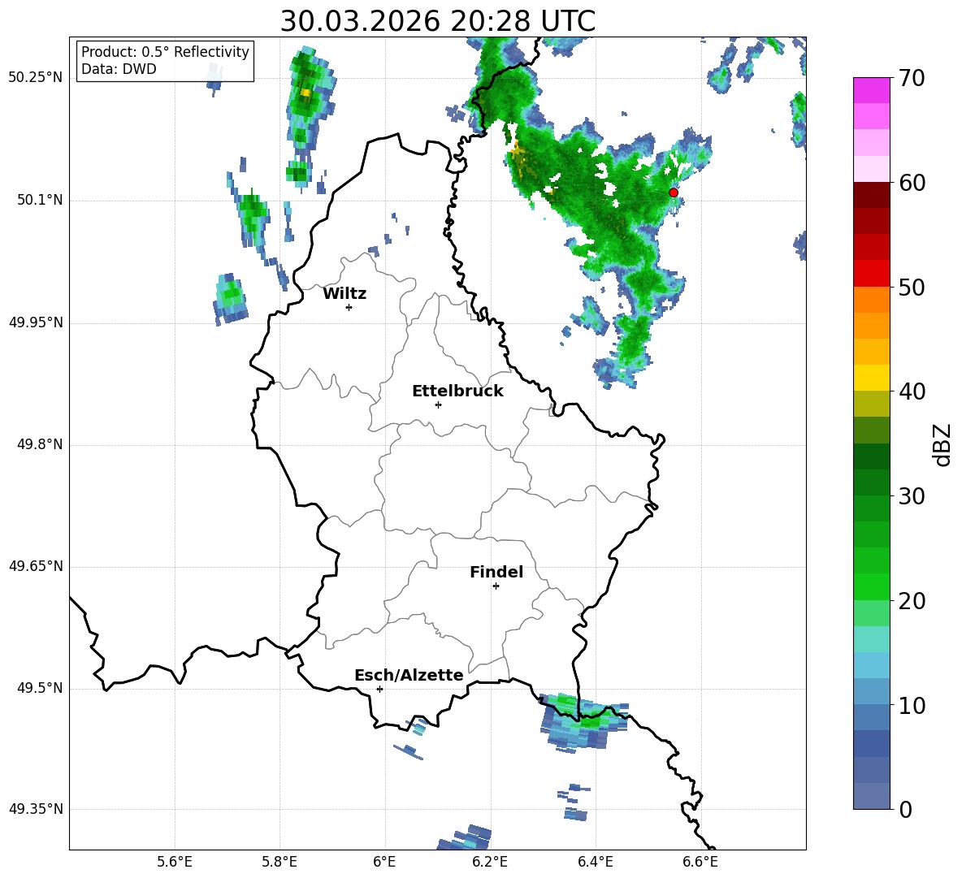Click the 49.95°N latitude label
This screenshot has height=878, width=962.
tap(37, 322)
